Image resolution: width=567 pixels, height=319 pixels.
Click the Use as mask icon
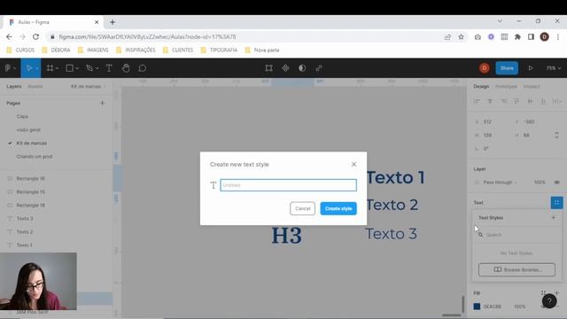click(x=302, y=68)
